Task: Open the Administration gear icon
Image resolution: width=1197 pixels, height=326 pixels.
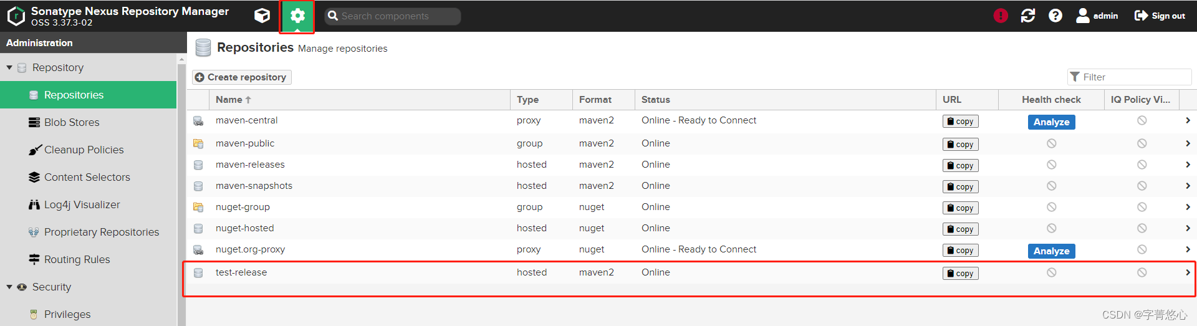Action: click(x=297, y=16)
